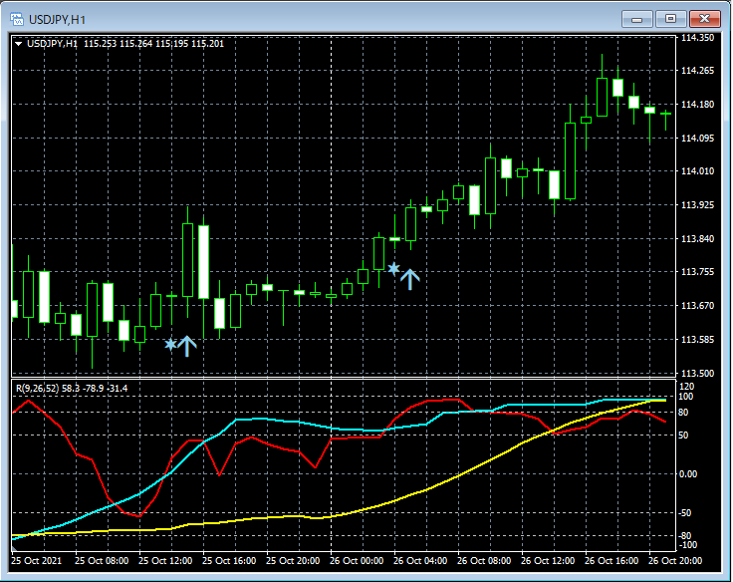Viewport: 733px width, 582px height.
Task: Click the 113.925 price scale label
Action: pos(697,205)
